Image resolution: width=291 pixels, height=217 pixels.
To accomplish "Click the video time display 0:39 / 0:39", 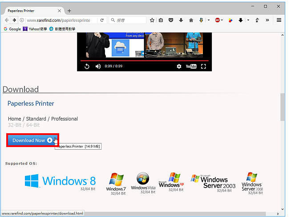I will (113, 66).
